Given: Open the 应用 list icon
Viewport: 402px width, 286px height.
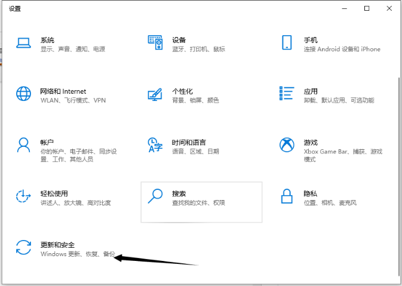Looking at the screenshot, I should coord(287,93).
